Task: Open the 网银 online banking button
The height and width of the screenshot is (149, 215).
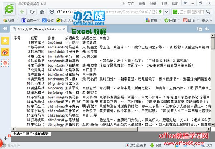Action: (x=170, y=20)
